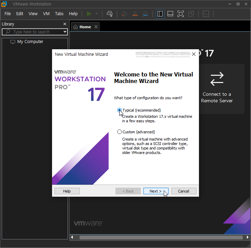Switch to the Home tab
The height and width of the screenshot is (248, 251).
click(85, 27)
